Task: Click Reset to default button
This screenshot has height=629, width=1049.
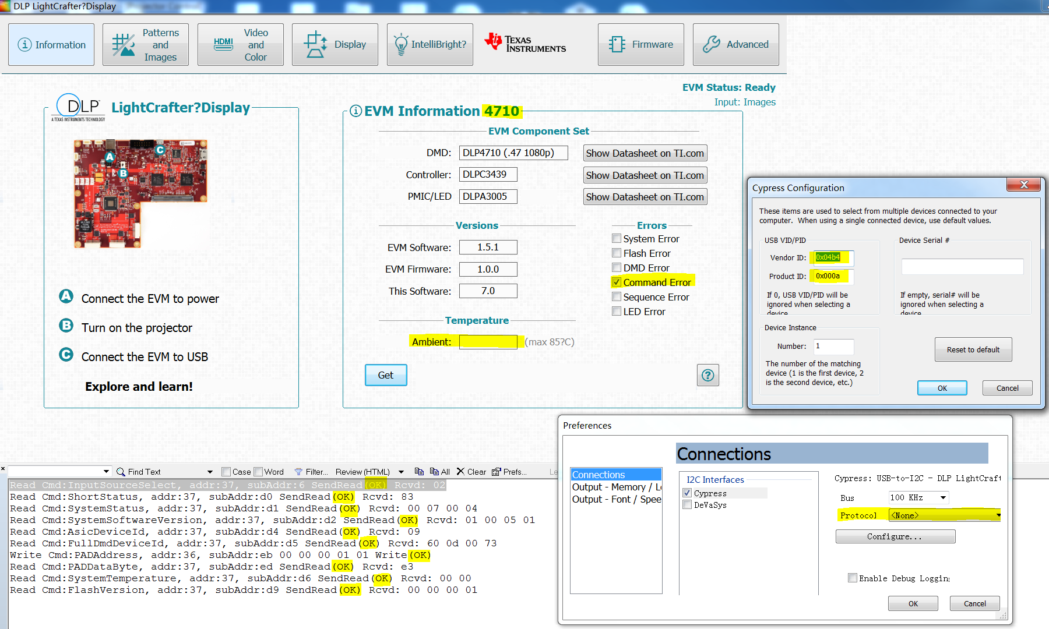Action: click(973, 349)
